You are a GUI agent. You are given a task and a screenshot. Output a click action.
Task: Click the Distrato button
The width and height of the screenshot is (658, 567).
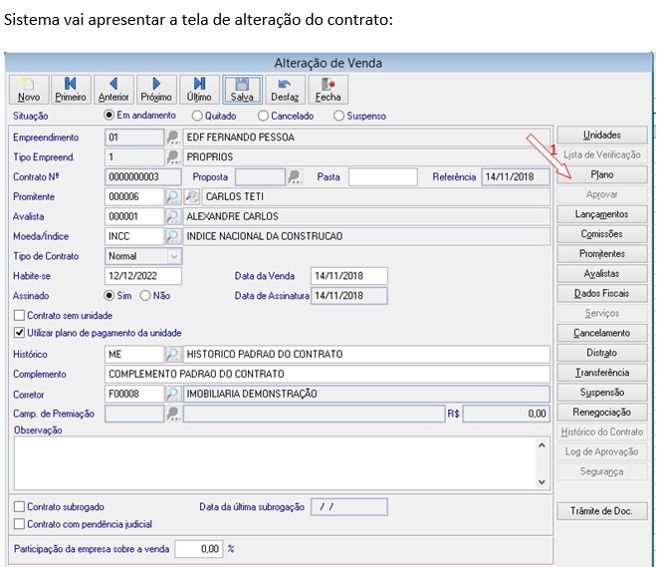pos(602,353)
